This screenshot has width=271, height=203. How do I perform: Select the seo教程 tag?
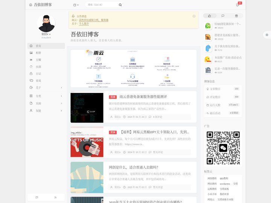coord(224,179)
